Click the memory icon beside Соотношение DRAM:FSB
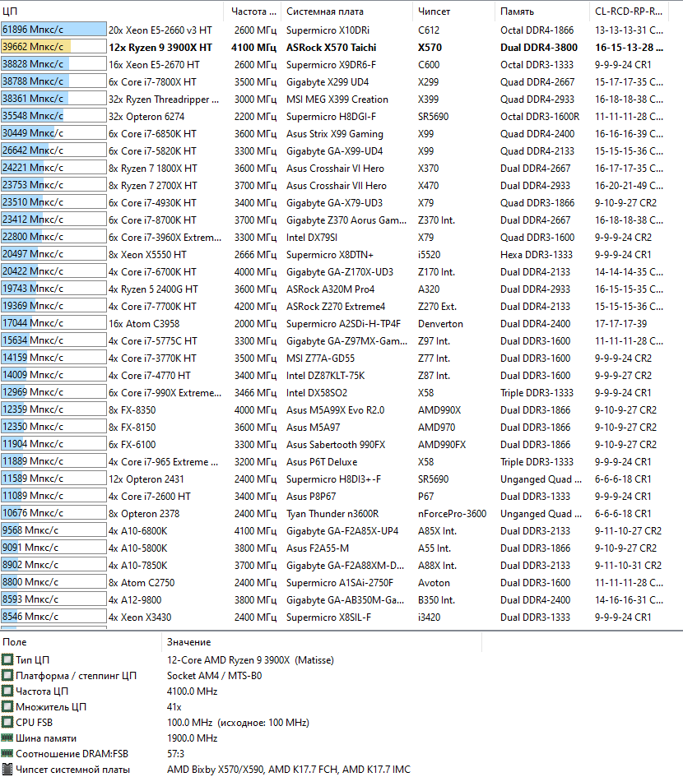 point(7,754)
